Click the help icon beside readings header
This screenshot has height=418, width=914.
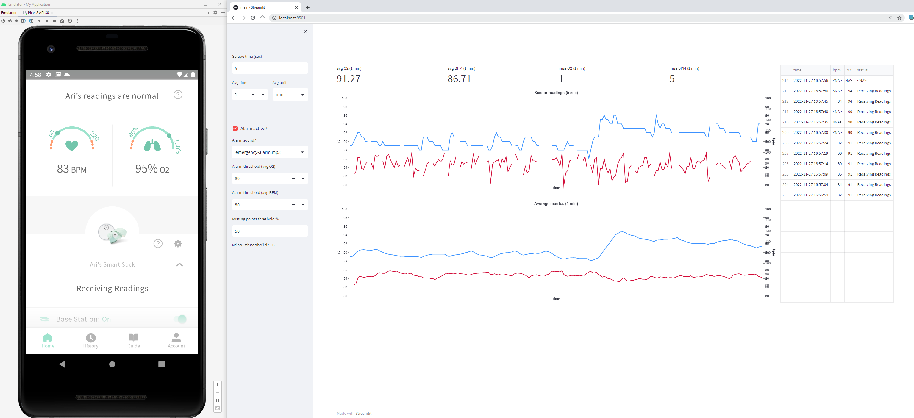tap(178, 95)
